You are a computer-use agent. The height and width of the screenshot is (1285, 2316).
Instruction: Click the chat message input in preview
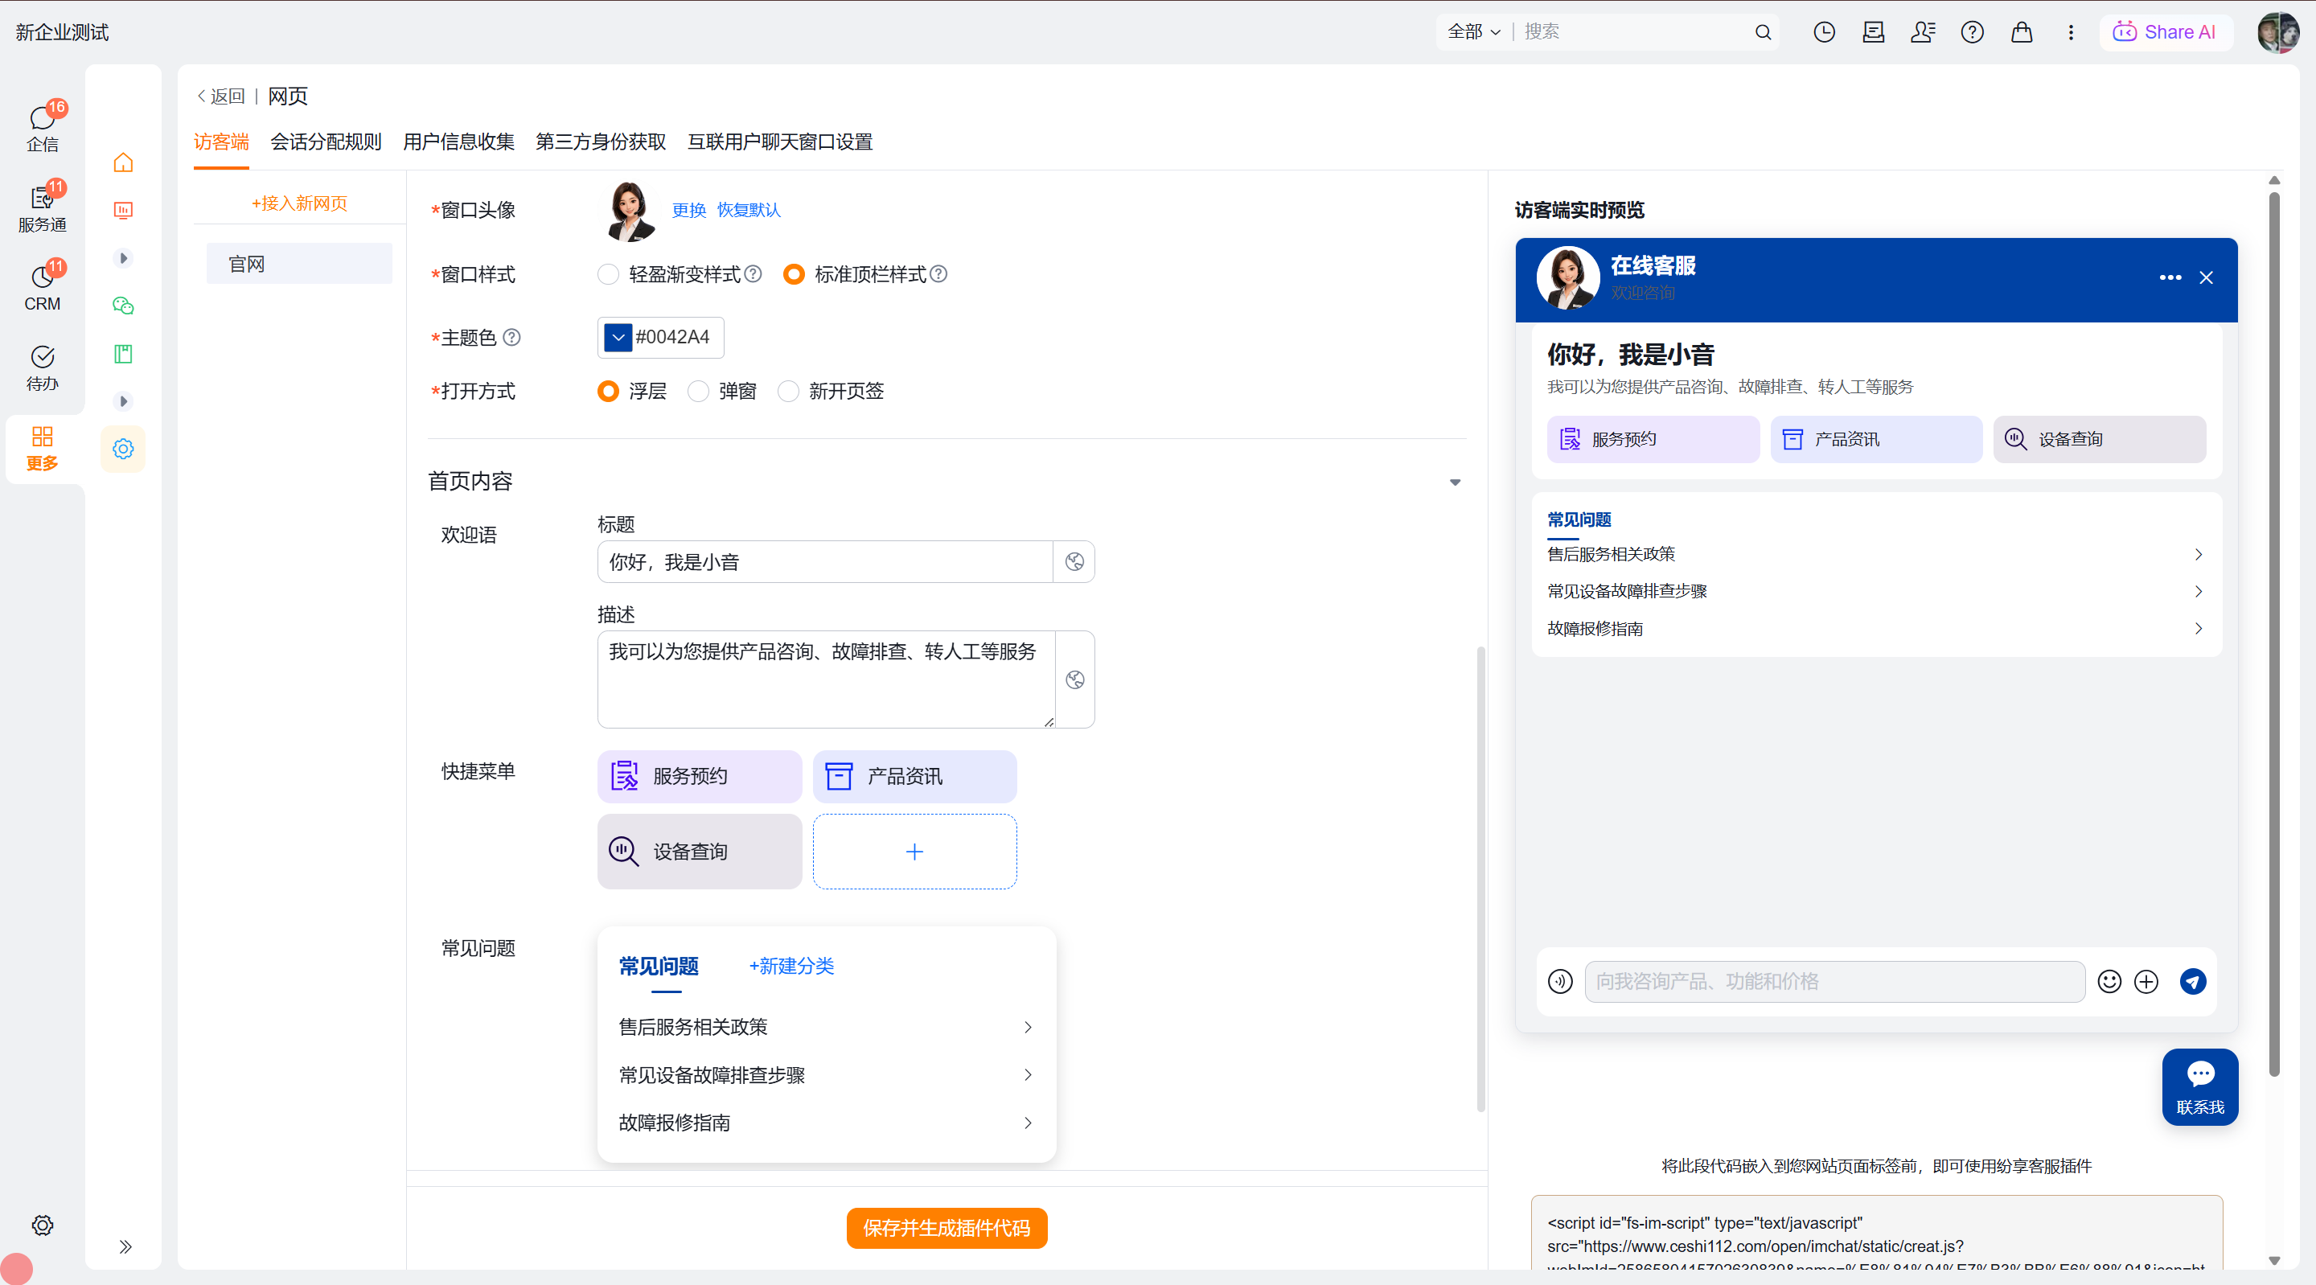[x=1834, y=981]
